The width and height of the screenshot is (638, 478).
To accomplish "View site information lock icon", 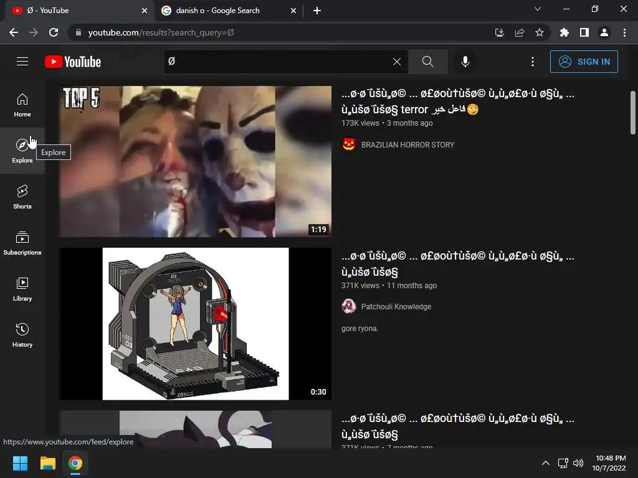I will click(x=79, y=32).
